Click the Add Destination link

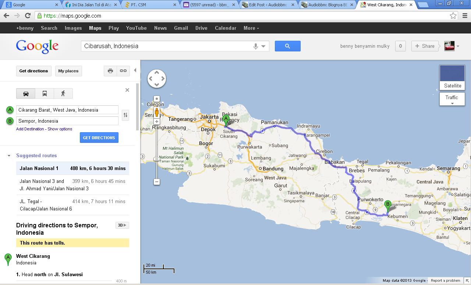coord(30,129)
